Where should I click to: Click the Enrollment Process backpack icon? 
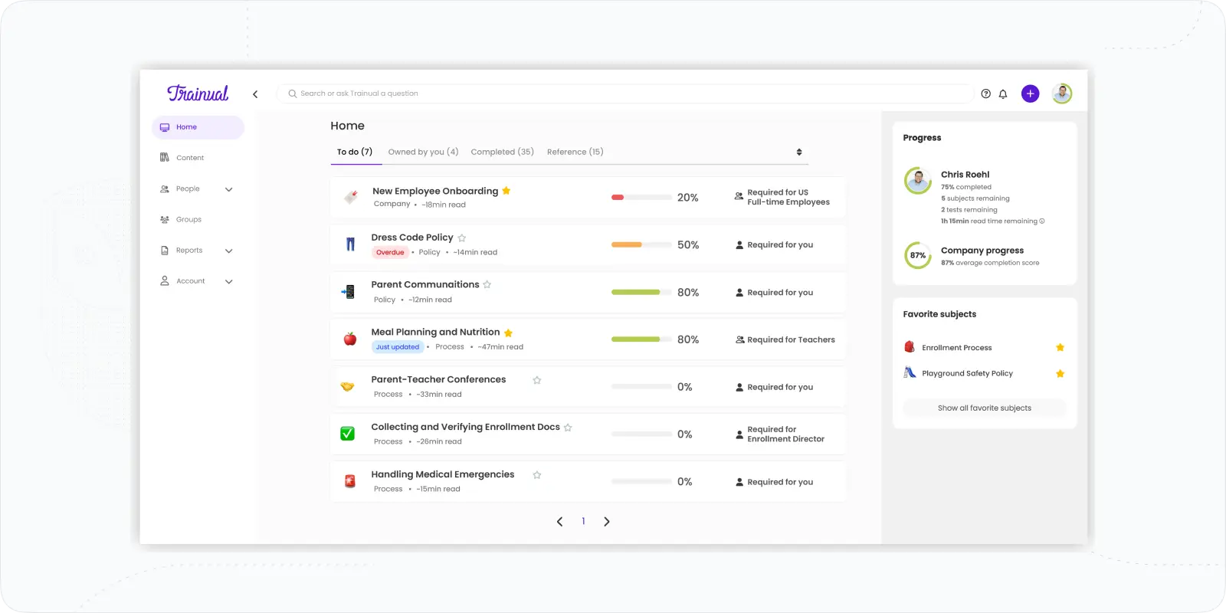point(910,347)
